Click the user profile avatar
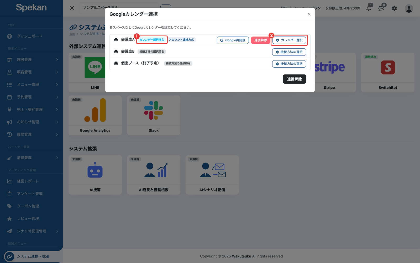Image resolution: width=420 pixels, height=263 pixels. point(409,8)
